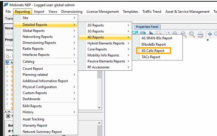Toggle the checkbox in bottom-left panel header

pos(8,116)
